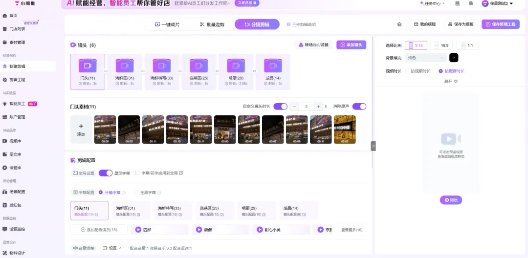Click the notification bell icon
The image size is (528, 258).
470,3
